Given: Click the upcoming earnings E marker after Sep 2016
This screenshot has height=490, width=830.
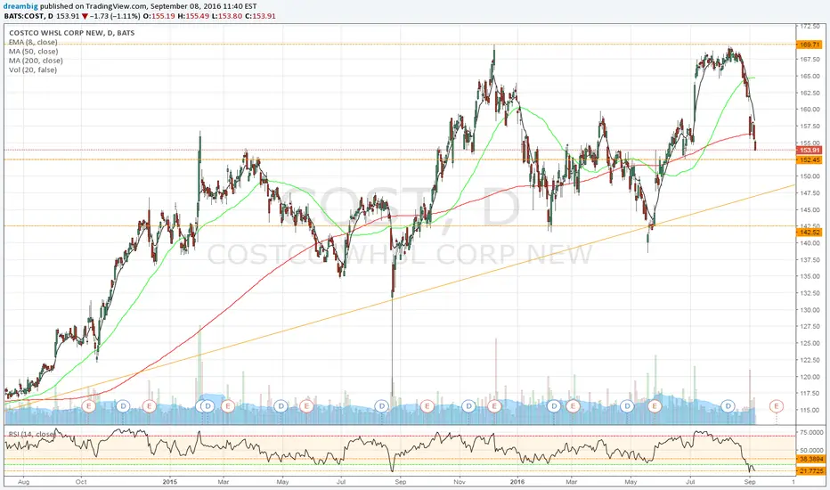Looking at the screenshot, I should click(x=777, y=406).
